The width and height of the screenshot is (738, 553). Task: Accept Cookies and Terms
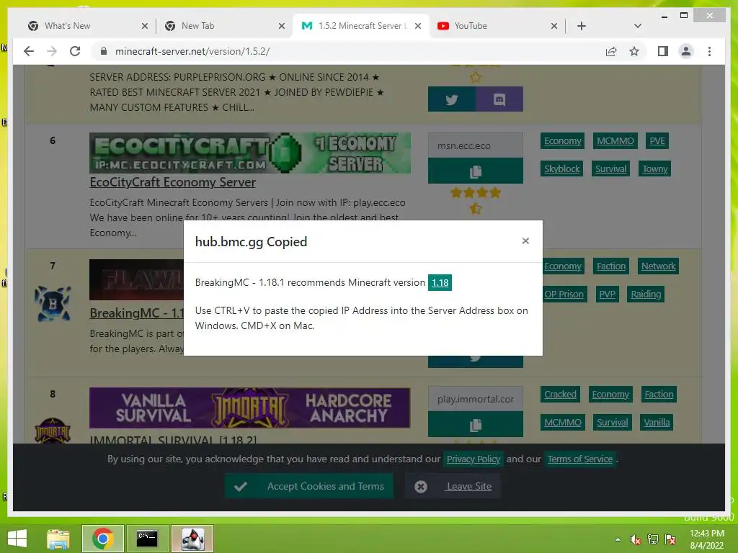tap(308, 486)
